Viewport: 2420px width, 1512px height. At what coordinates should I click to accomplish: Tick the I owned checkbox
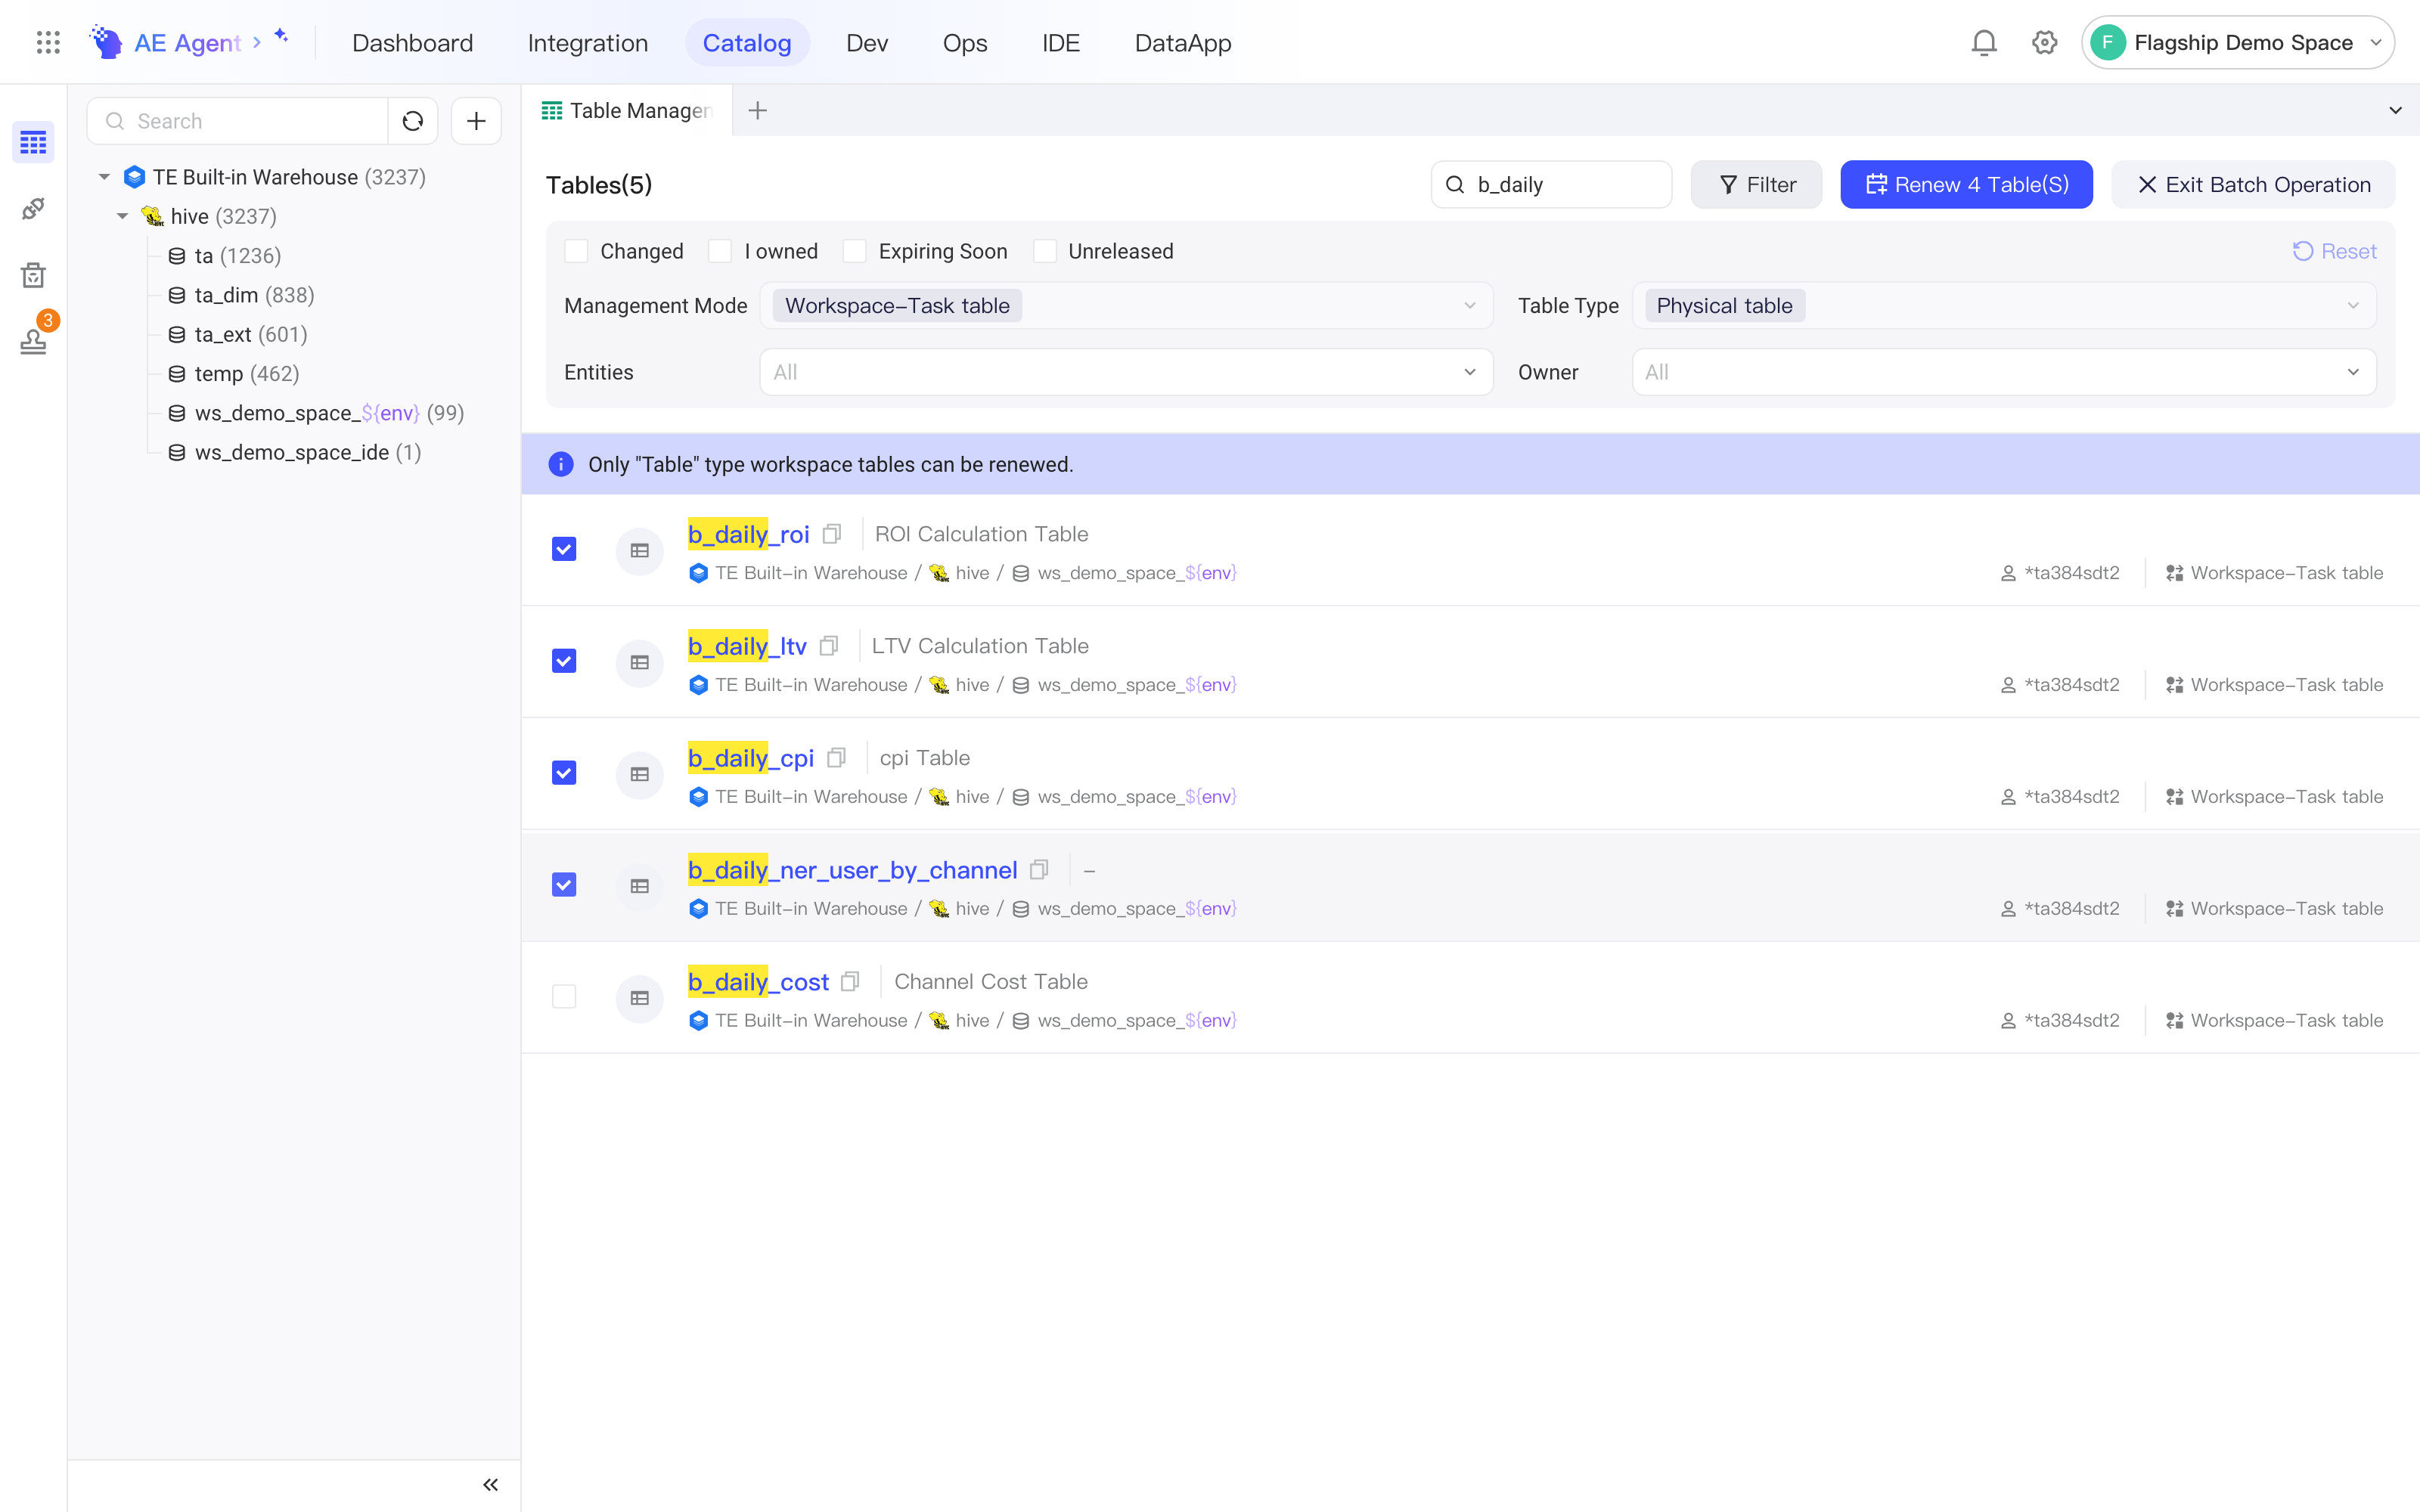(x=720, y=251)
